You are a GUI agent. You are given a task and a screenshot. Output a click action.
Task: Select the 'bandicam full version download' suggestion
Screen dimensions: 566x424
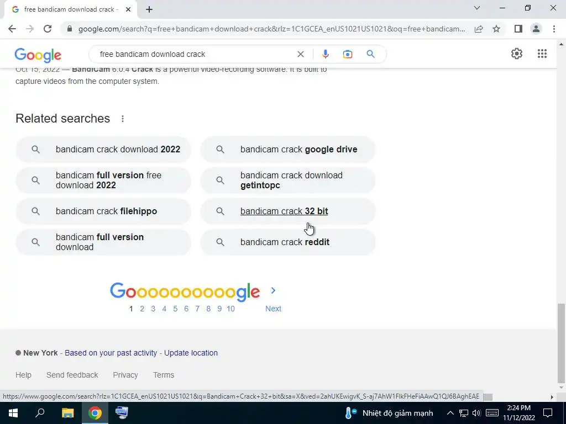tap(103, 242)
